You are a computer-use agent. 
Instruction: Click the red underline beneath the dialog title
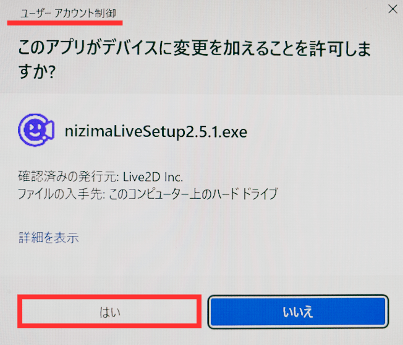click(65, 23)
